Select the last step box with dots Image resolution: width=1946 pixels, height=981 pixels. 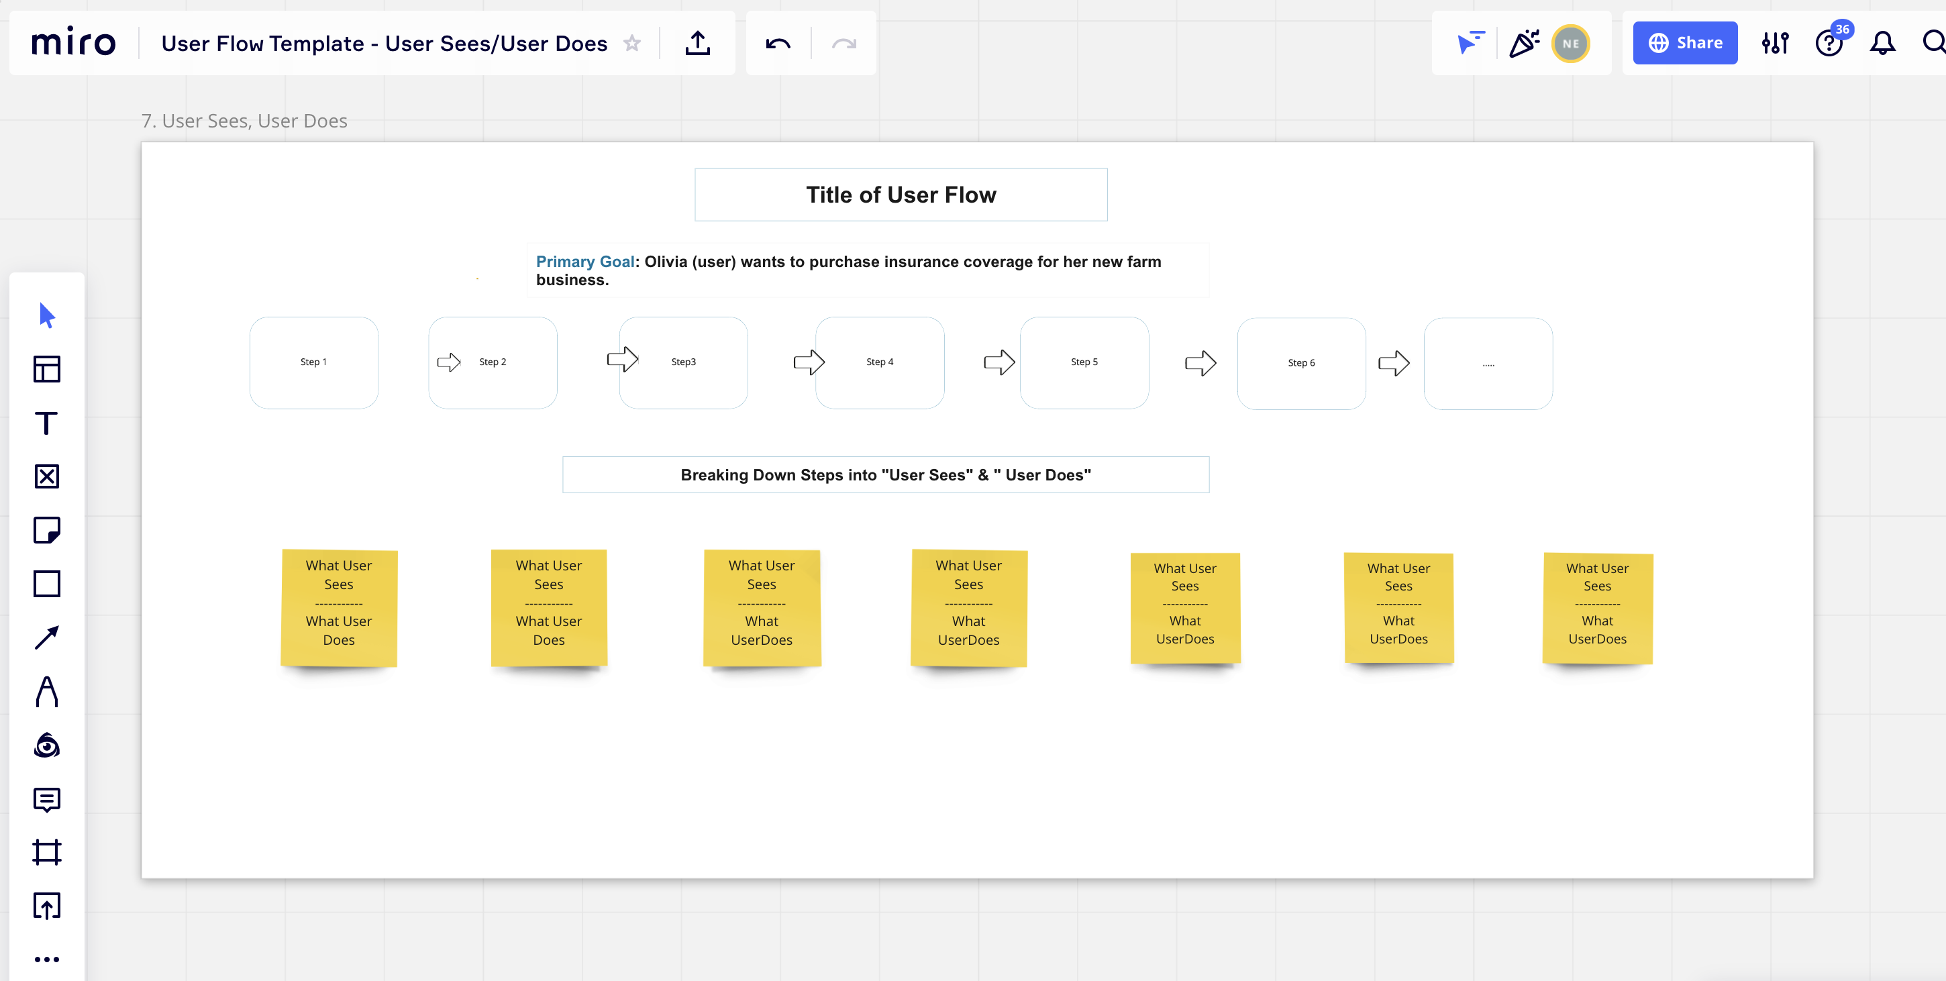[x=1488, y=363]
